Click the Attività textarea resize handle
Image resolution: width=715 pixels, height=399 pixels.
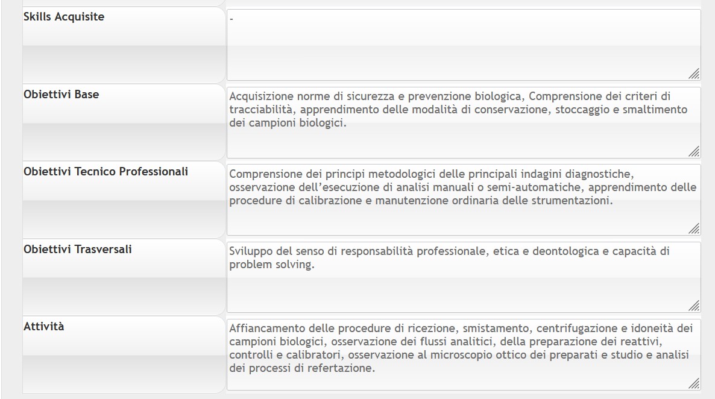[x=694, y=383]
